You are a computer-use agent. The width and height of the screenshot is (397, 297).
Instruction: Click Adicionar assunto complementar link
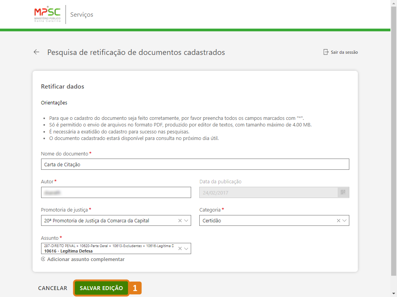coord(86,259)
